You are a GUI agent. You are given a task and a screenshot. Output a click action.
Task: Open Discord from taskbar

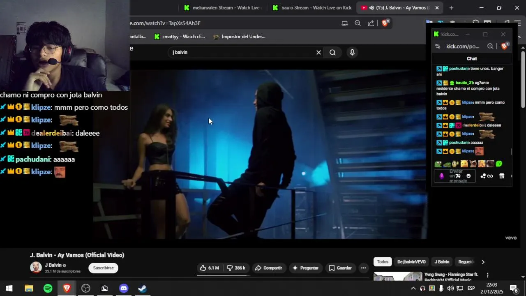pyautogui.click(x=123, y=288)
